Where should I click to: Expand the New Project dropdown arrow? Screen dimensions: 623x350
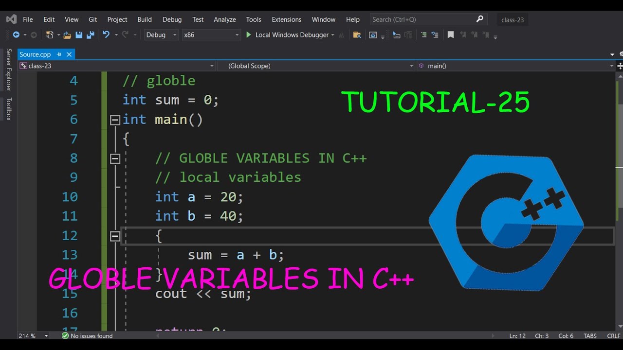59,35
